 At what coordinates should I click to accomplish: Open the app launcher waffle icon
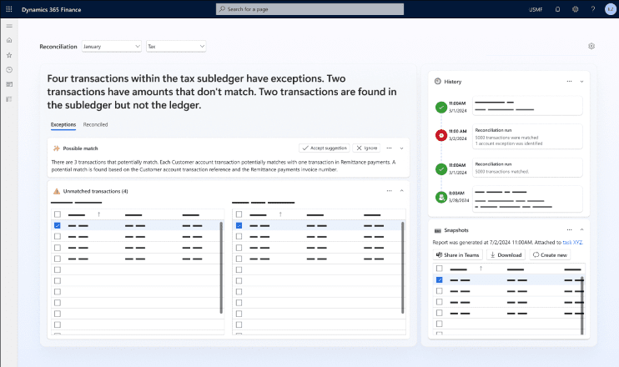pos(9,8)
